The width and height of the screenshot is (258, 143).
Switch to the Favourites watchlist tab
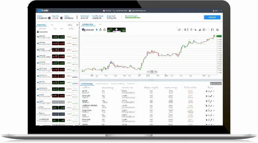pyautogui.click(x=41, y=25)
